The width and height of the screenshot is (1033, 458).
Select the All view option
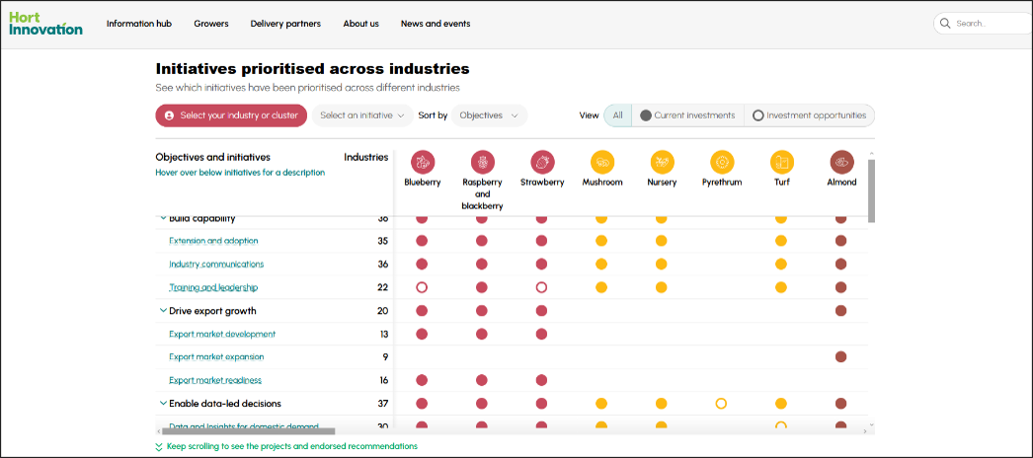point(617,115)
